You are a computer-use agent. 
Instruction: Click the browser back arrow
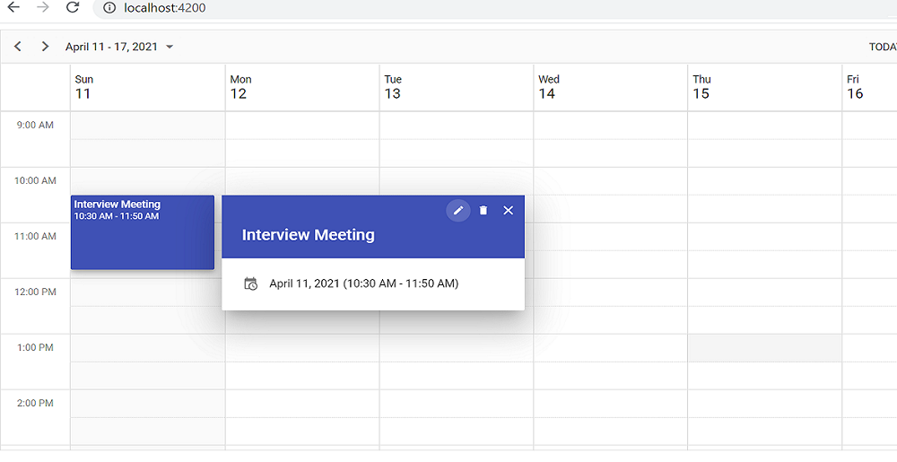[x=13, y=7]
